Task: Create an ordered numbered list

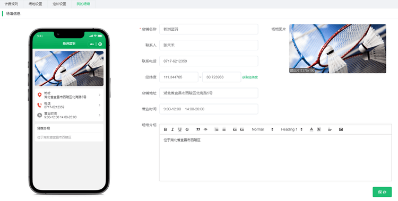Action: [x=217, y=129]
